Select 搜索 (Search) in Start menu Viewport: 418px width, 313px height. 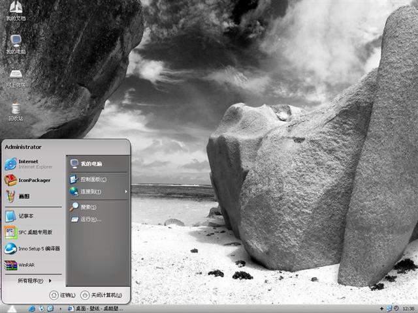[x=88, y=207]
